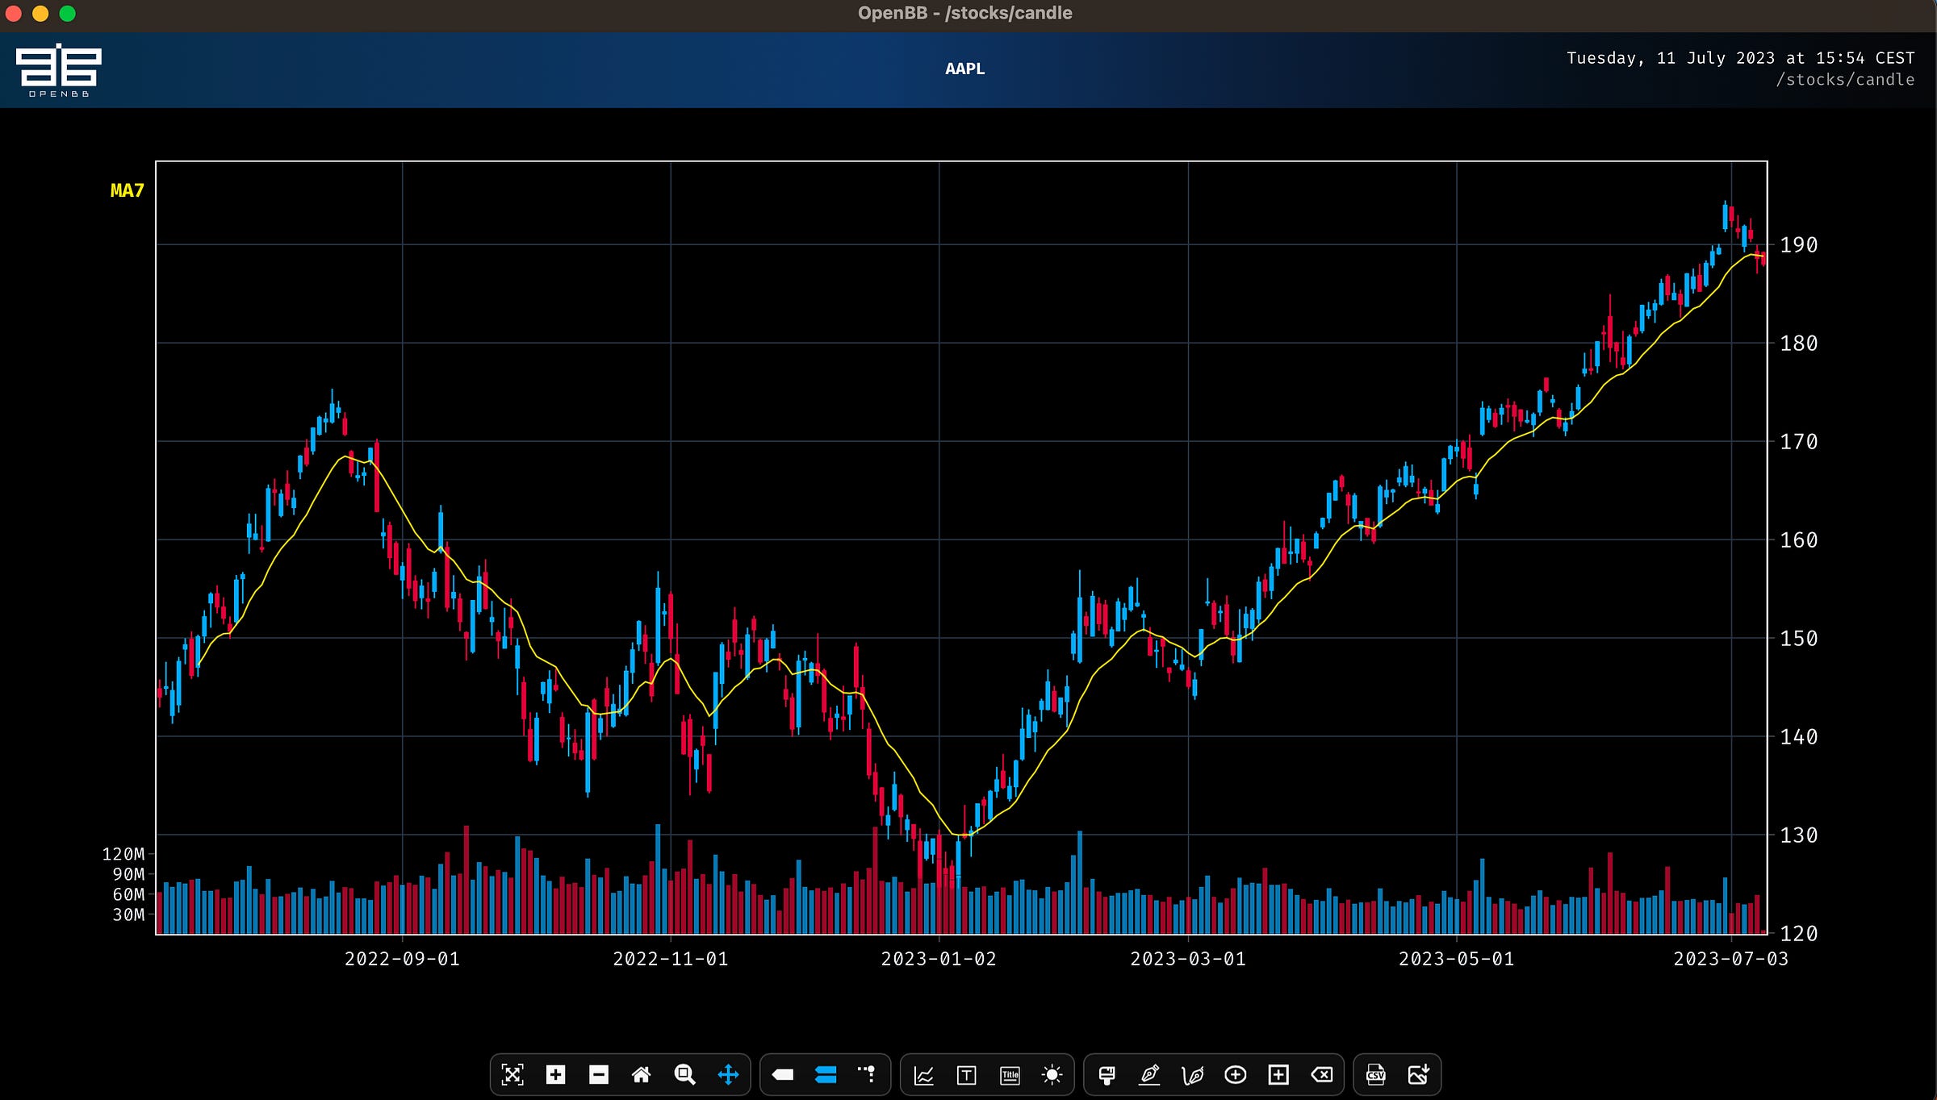1937x1100 pixels.
Task: Select the magnifier zoom tool
Action: click(x=684, y=1074)
